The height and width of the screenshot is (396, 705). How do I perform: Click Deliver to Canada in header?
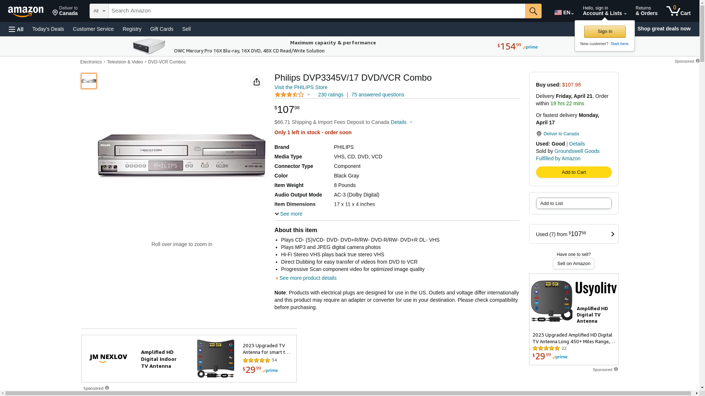click(65, 11)
